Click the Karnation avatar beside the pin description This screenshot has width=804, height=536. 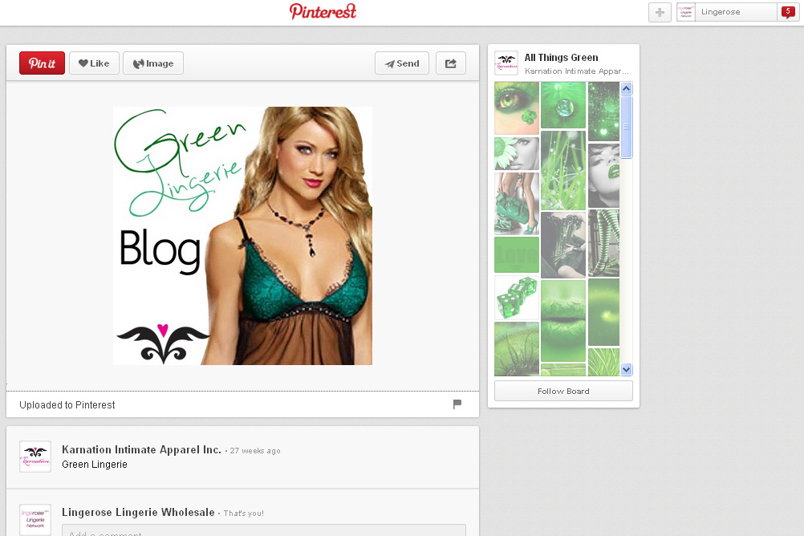coord(35,457)
